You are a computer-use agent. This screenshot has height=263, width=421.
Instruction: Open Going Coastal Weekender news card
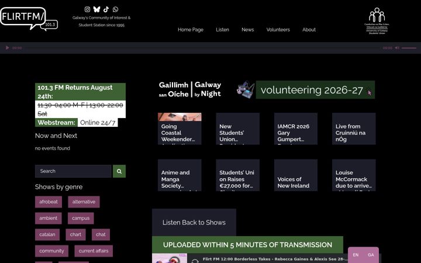pyautogui.click(x=180, y=129)
